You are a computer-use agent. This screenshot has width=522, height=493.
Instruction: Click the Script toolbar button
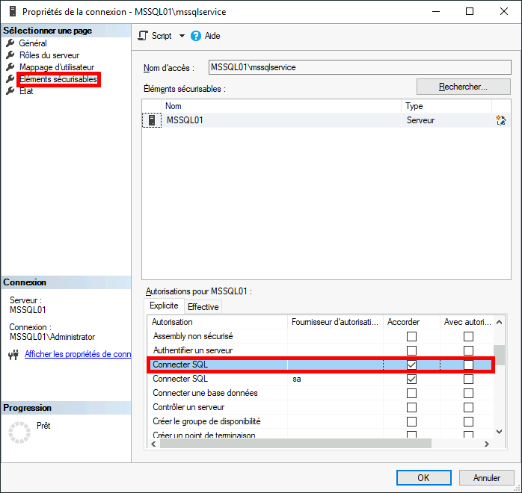155,36
